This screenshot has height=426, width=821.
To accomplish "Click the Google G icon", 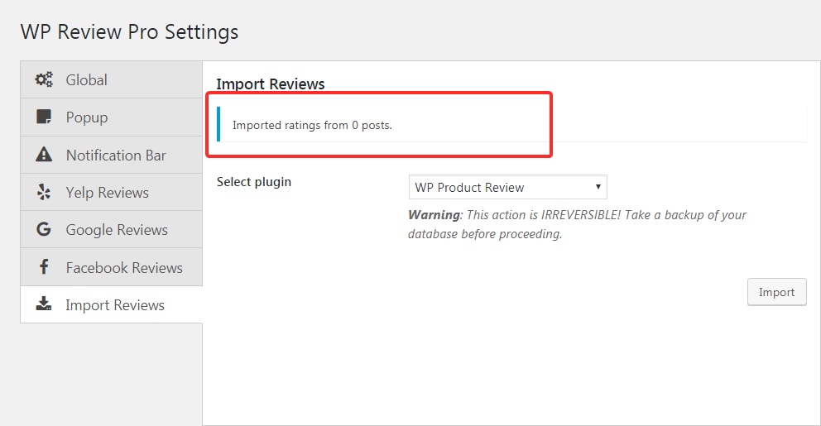I will coord(44,229).
